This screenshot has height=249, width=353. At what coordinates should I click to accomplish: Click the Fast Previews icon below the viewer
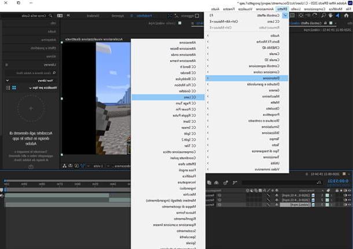coord(76,166)
